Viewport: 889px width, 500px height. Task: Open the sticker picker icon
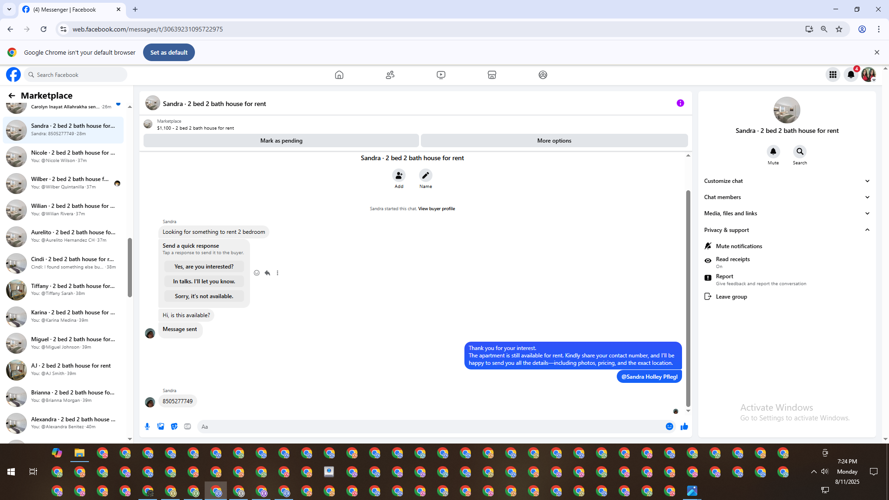[x=174, y=426]
